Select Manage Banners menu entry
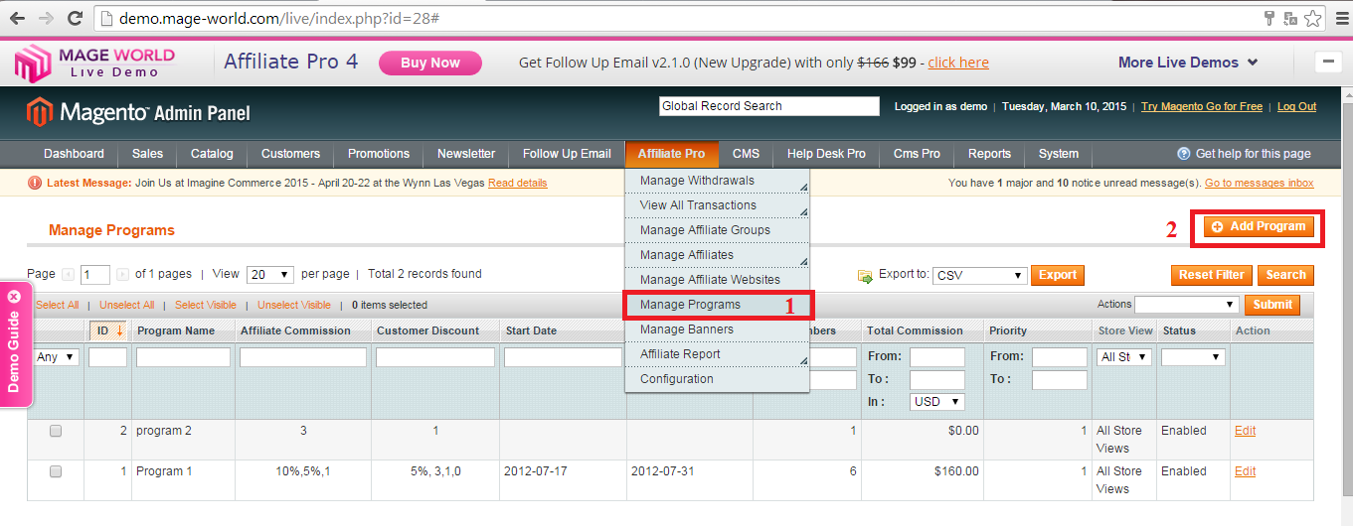Screen dimensions: 1353x526 (x=717, y=329)
